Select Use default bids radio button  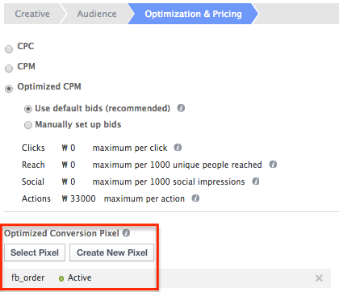pyautogui.click(x=28, y=109)
